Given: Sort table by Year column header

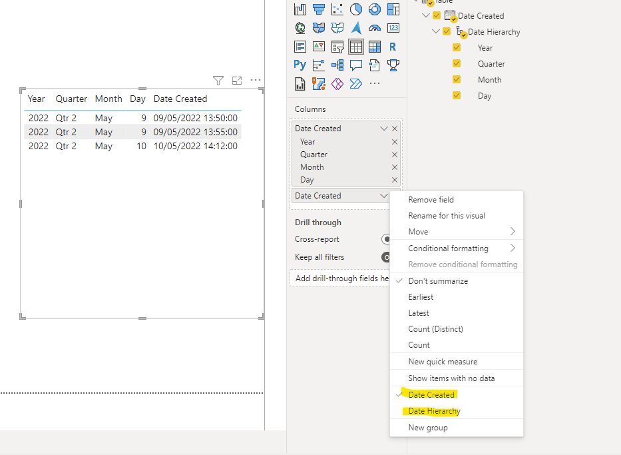Looking at the screenshot, I should tap(36, 99).
